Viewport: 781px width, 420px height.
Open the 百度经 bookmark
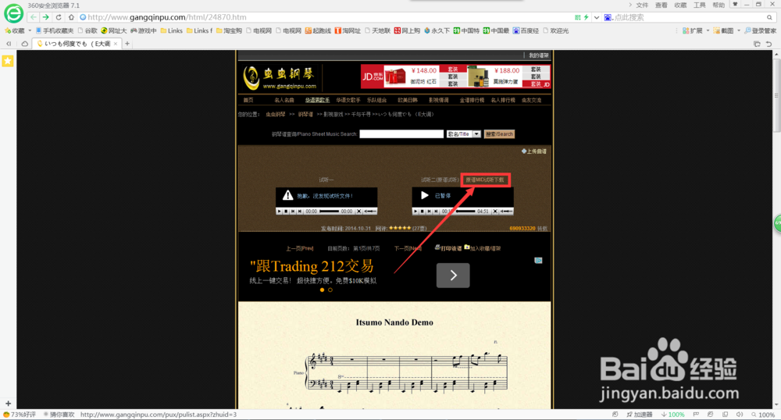tap(526, 31)
